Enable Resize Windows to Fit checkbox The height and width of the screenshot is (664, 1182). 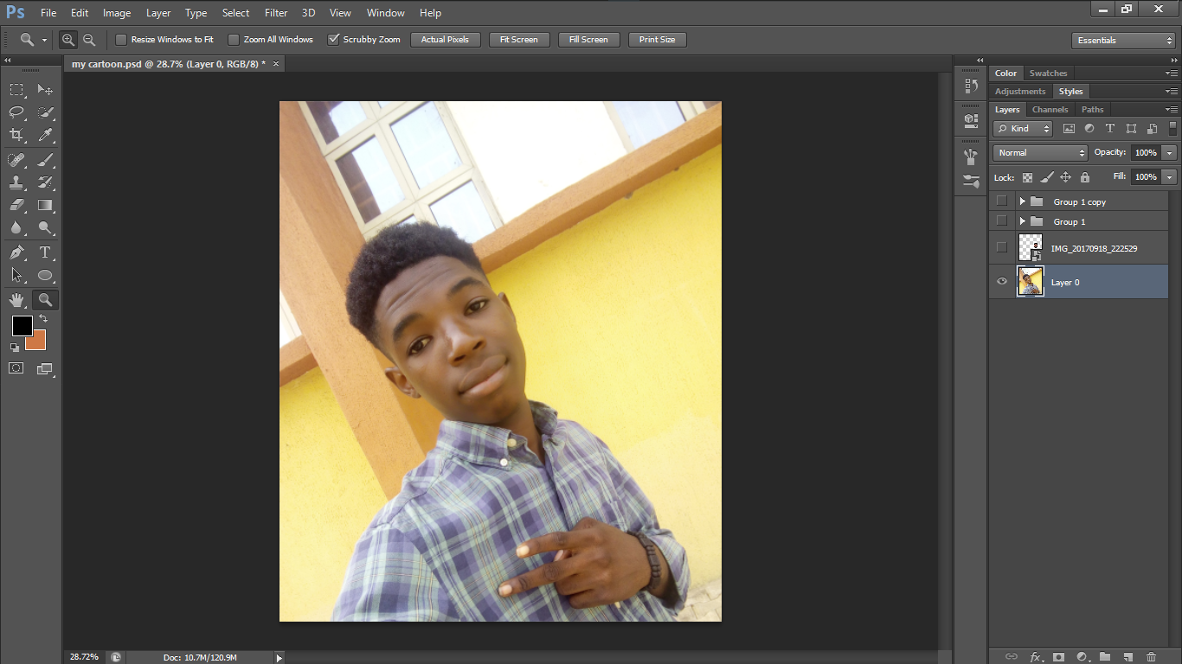pyautogui.click(x=121, y=40)
